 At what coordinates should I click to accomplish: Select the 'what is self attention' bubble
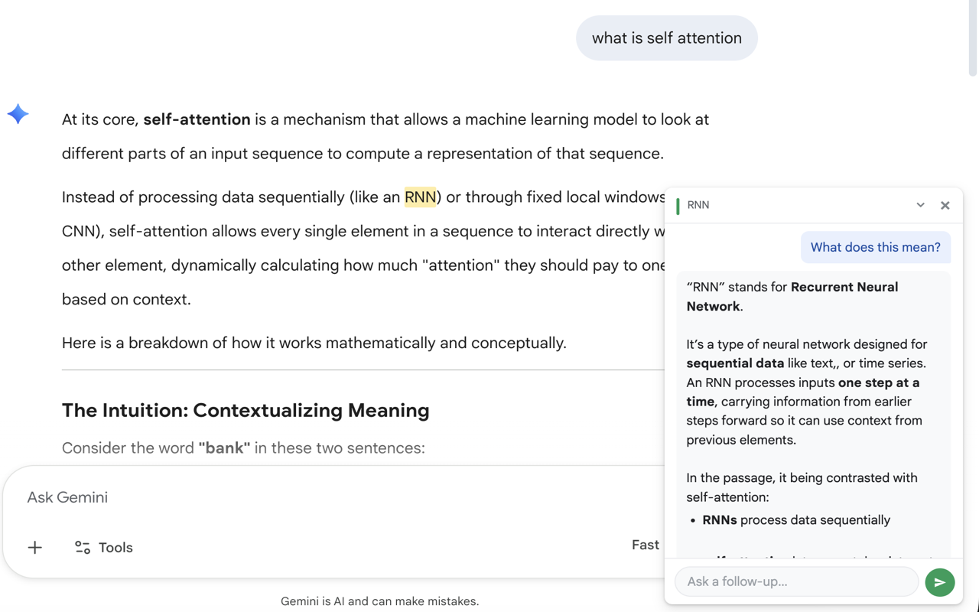[667, 38]
